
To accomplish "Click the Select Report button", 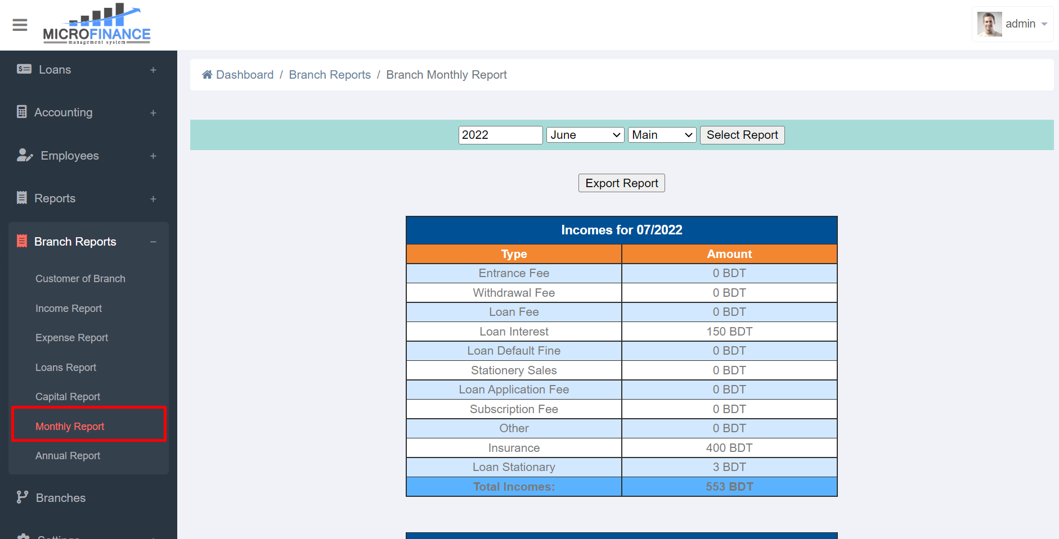I will (742, 135).
